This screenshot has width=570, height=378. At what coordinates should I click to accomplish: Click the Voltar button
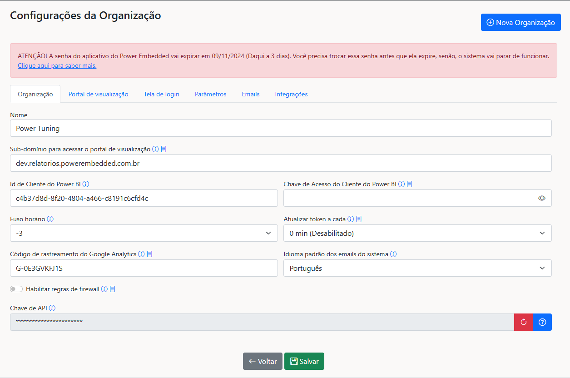tap(263, 361)
